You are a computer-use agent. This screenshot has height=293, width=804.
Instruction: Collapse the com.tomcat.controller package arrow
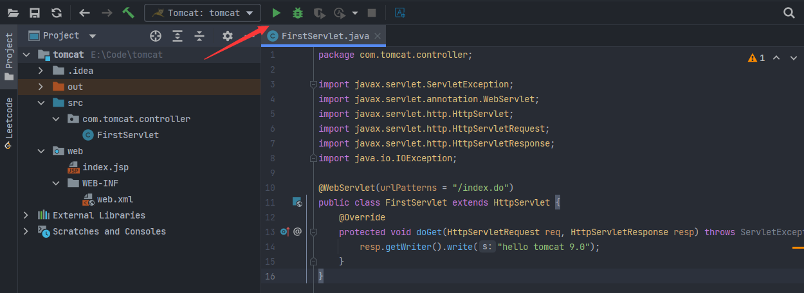click(56, 119)
